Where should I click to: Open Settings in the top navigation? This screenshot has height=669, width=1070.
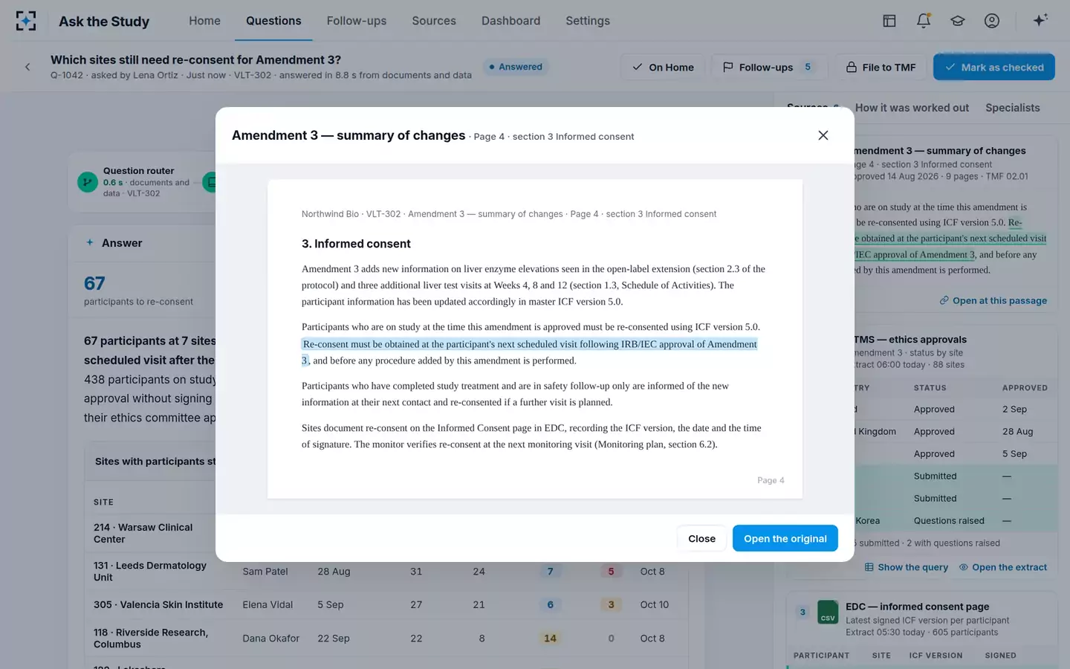[588, 21]
